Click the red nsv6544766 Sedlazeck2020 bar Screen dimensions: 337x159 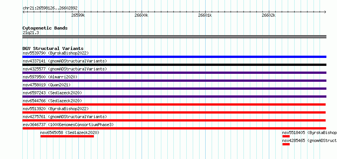pos(174,104)
